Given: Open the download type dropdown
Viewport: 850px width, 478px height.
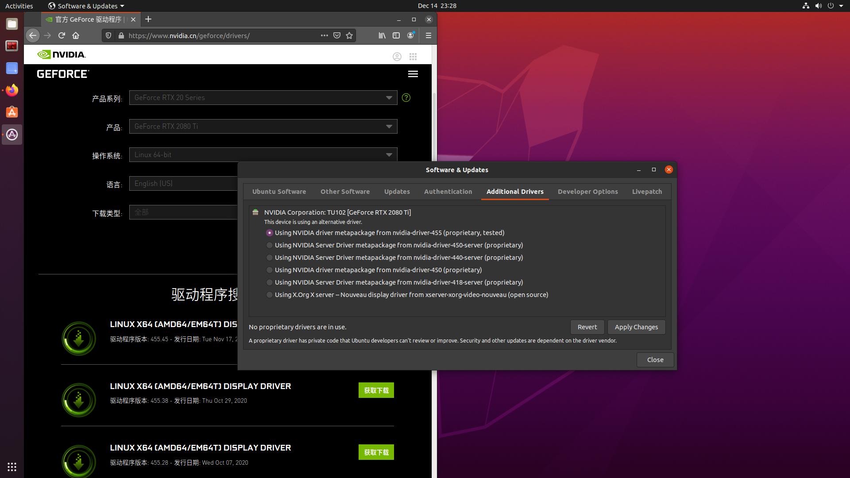Looking at the screenshot, I should (x=183, y=212).
